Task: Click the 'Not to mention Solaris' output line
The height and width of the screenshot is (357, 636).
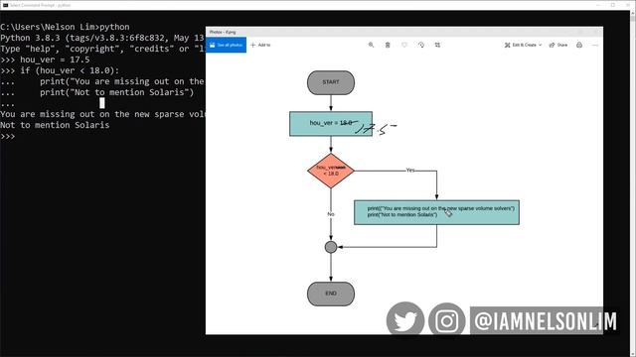Action: pyautogui.click(x=55, y=125)
